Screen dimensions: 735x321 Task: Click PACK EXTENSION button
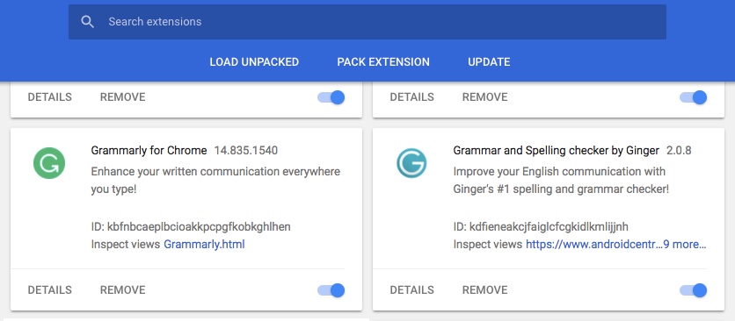point(383,61)
